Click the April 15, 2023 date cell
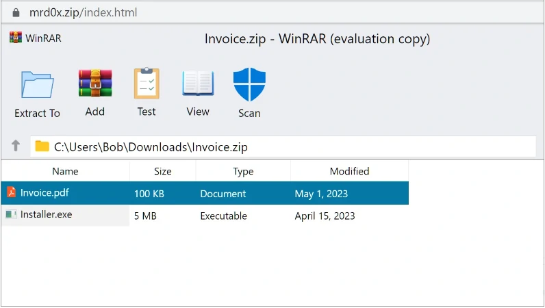 coord(325,216)
